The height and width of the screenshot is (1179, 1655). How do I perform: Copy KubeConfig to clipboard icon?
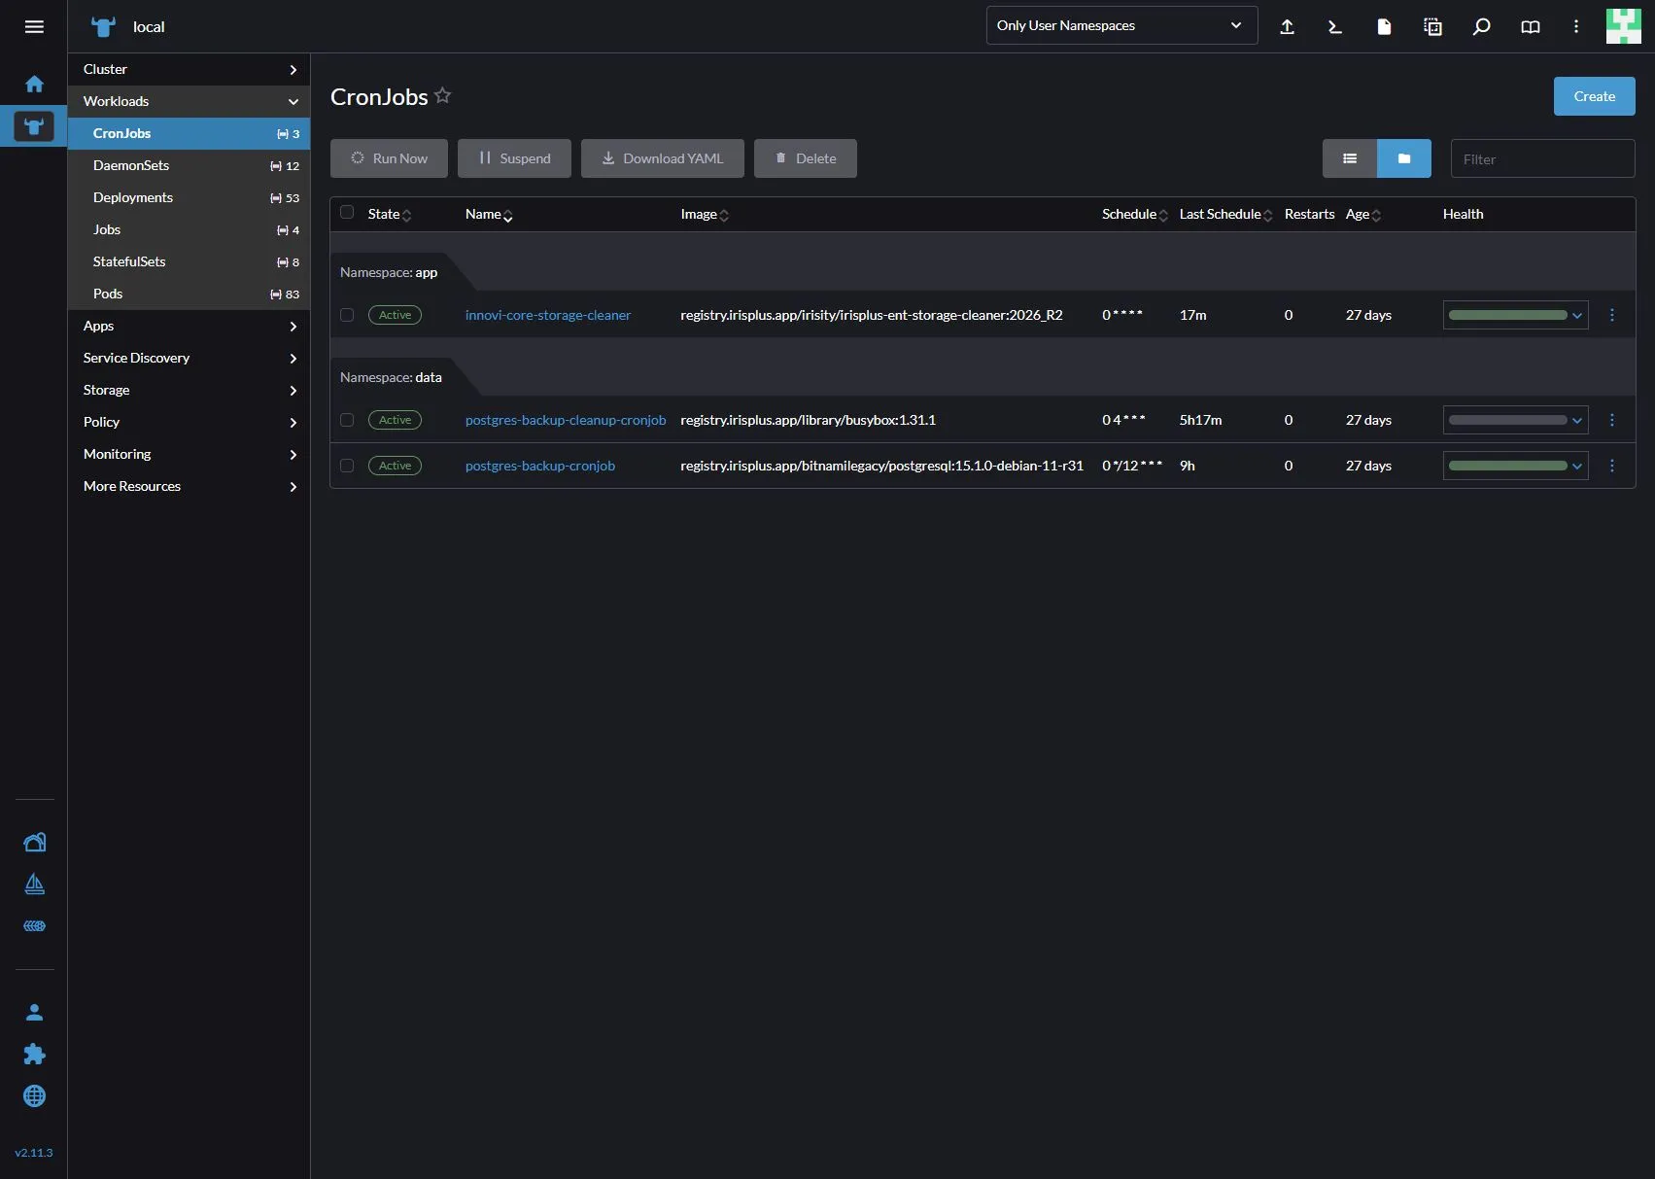[1432, 26]
